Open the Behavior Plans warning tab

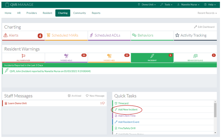point(195,58)
